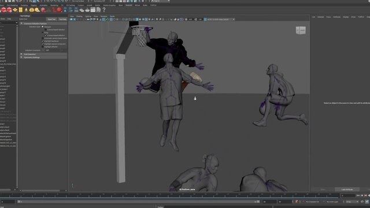Click the question mark shelf icon
Image resolution: width=370 pixels, height=208 pixels.
104,10
